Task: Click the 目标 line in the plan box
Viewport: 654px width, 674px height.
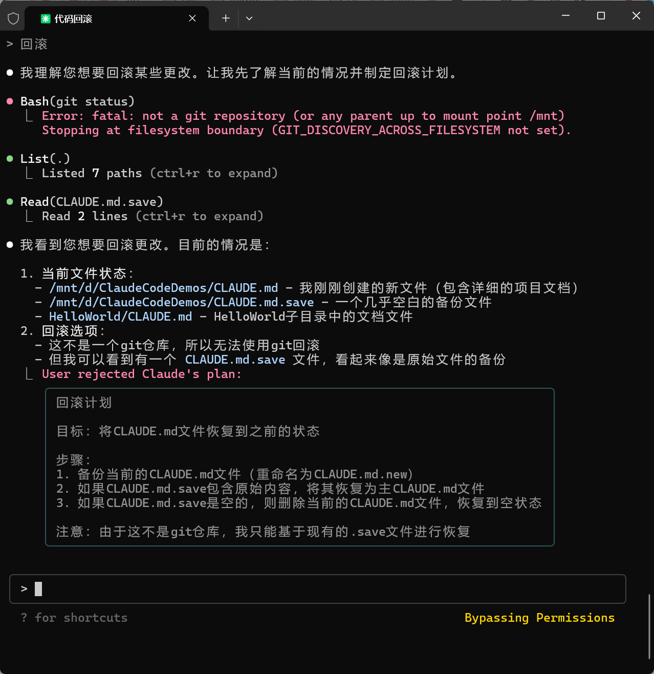Action: 188,431
